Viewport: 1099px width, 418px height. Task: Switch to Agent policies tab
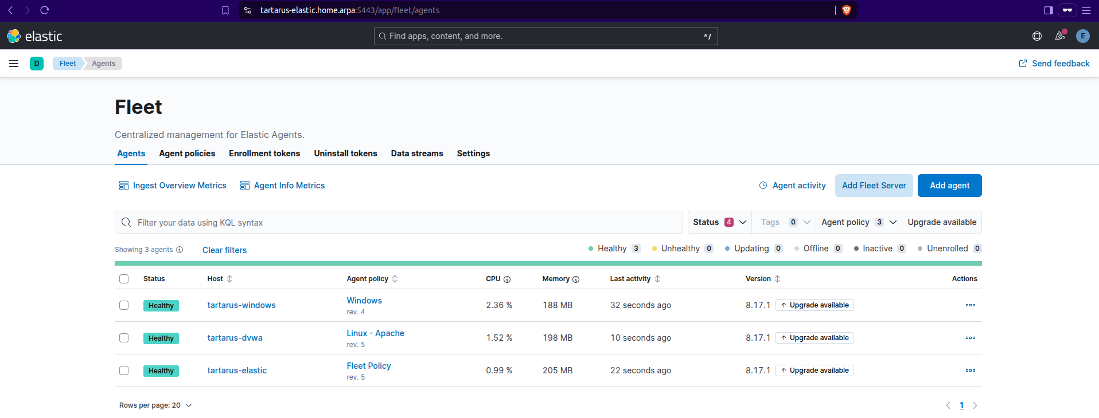point(187,153)
